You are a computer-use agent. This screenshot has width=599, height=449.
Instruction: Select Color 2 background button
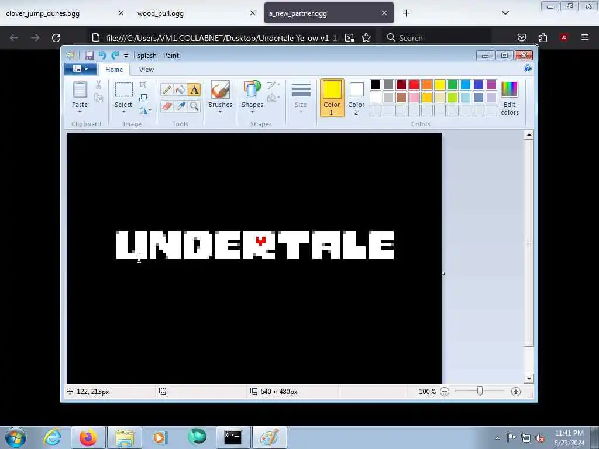(x=356, y=98)
